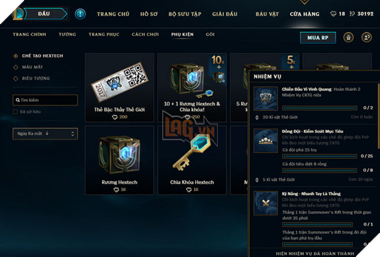Select the Rương Hextech chest item
The width and height of the screenshot is (380, 257).
pyautogui.click(x=119, y=160)
